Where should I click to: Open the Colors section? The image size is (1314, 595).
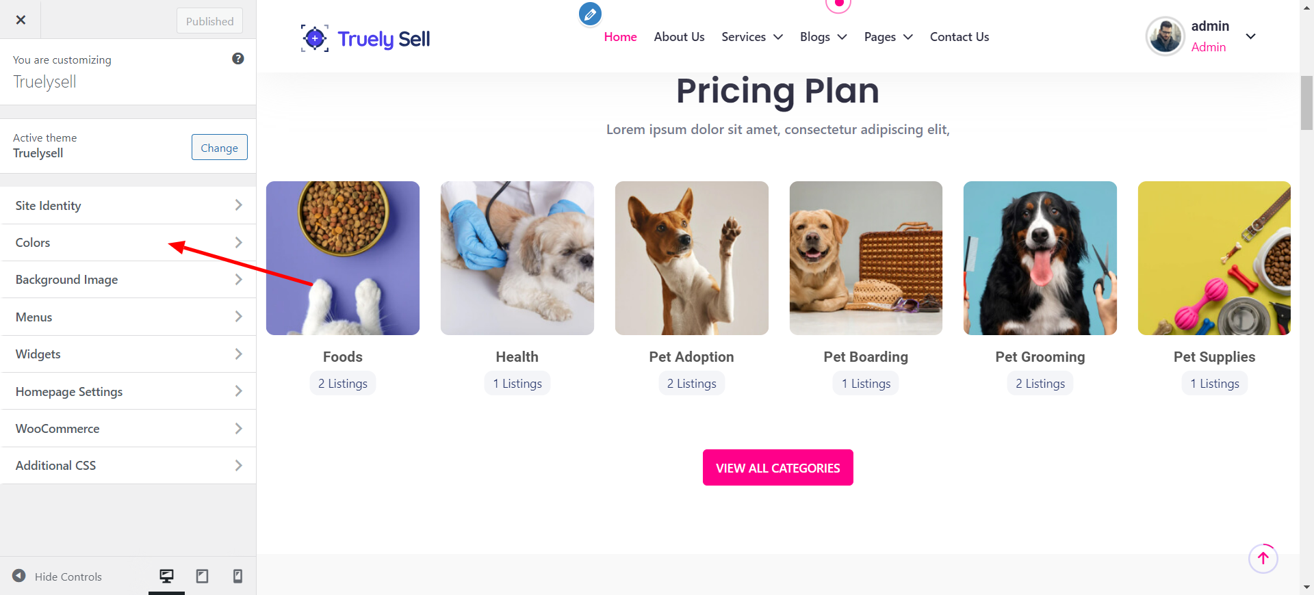129,243
